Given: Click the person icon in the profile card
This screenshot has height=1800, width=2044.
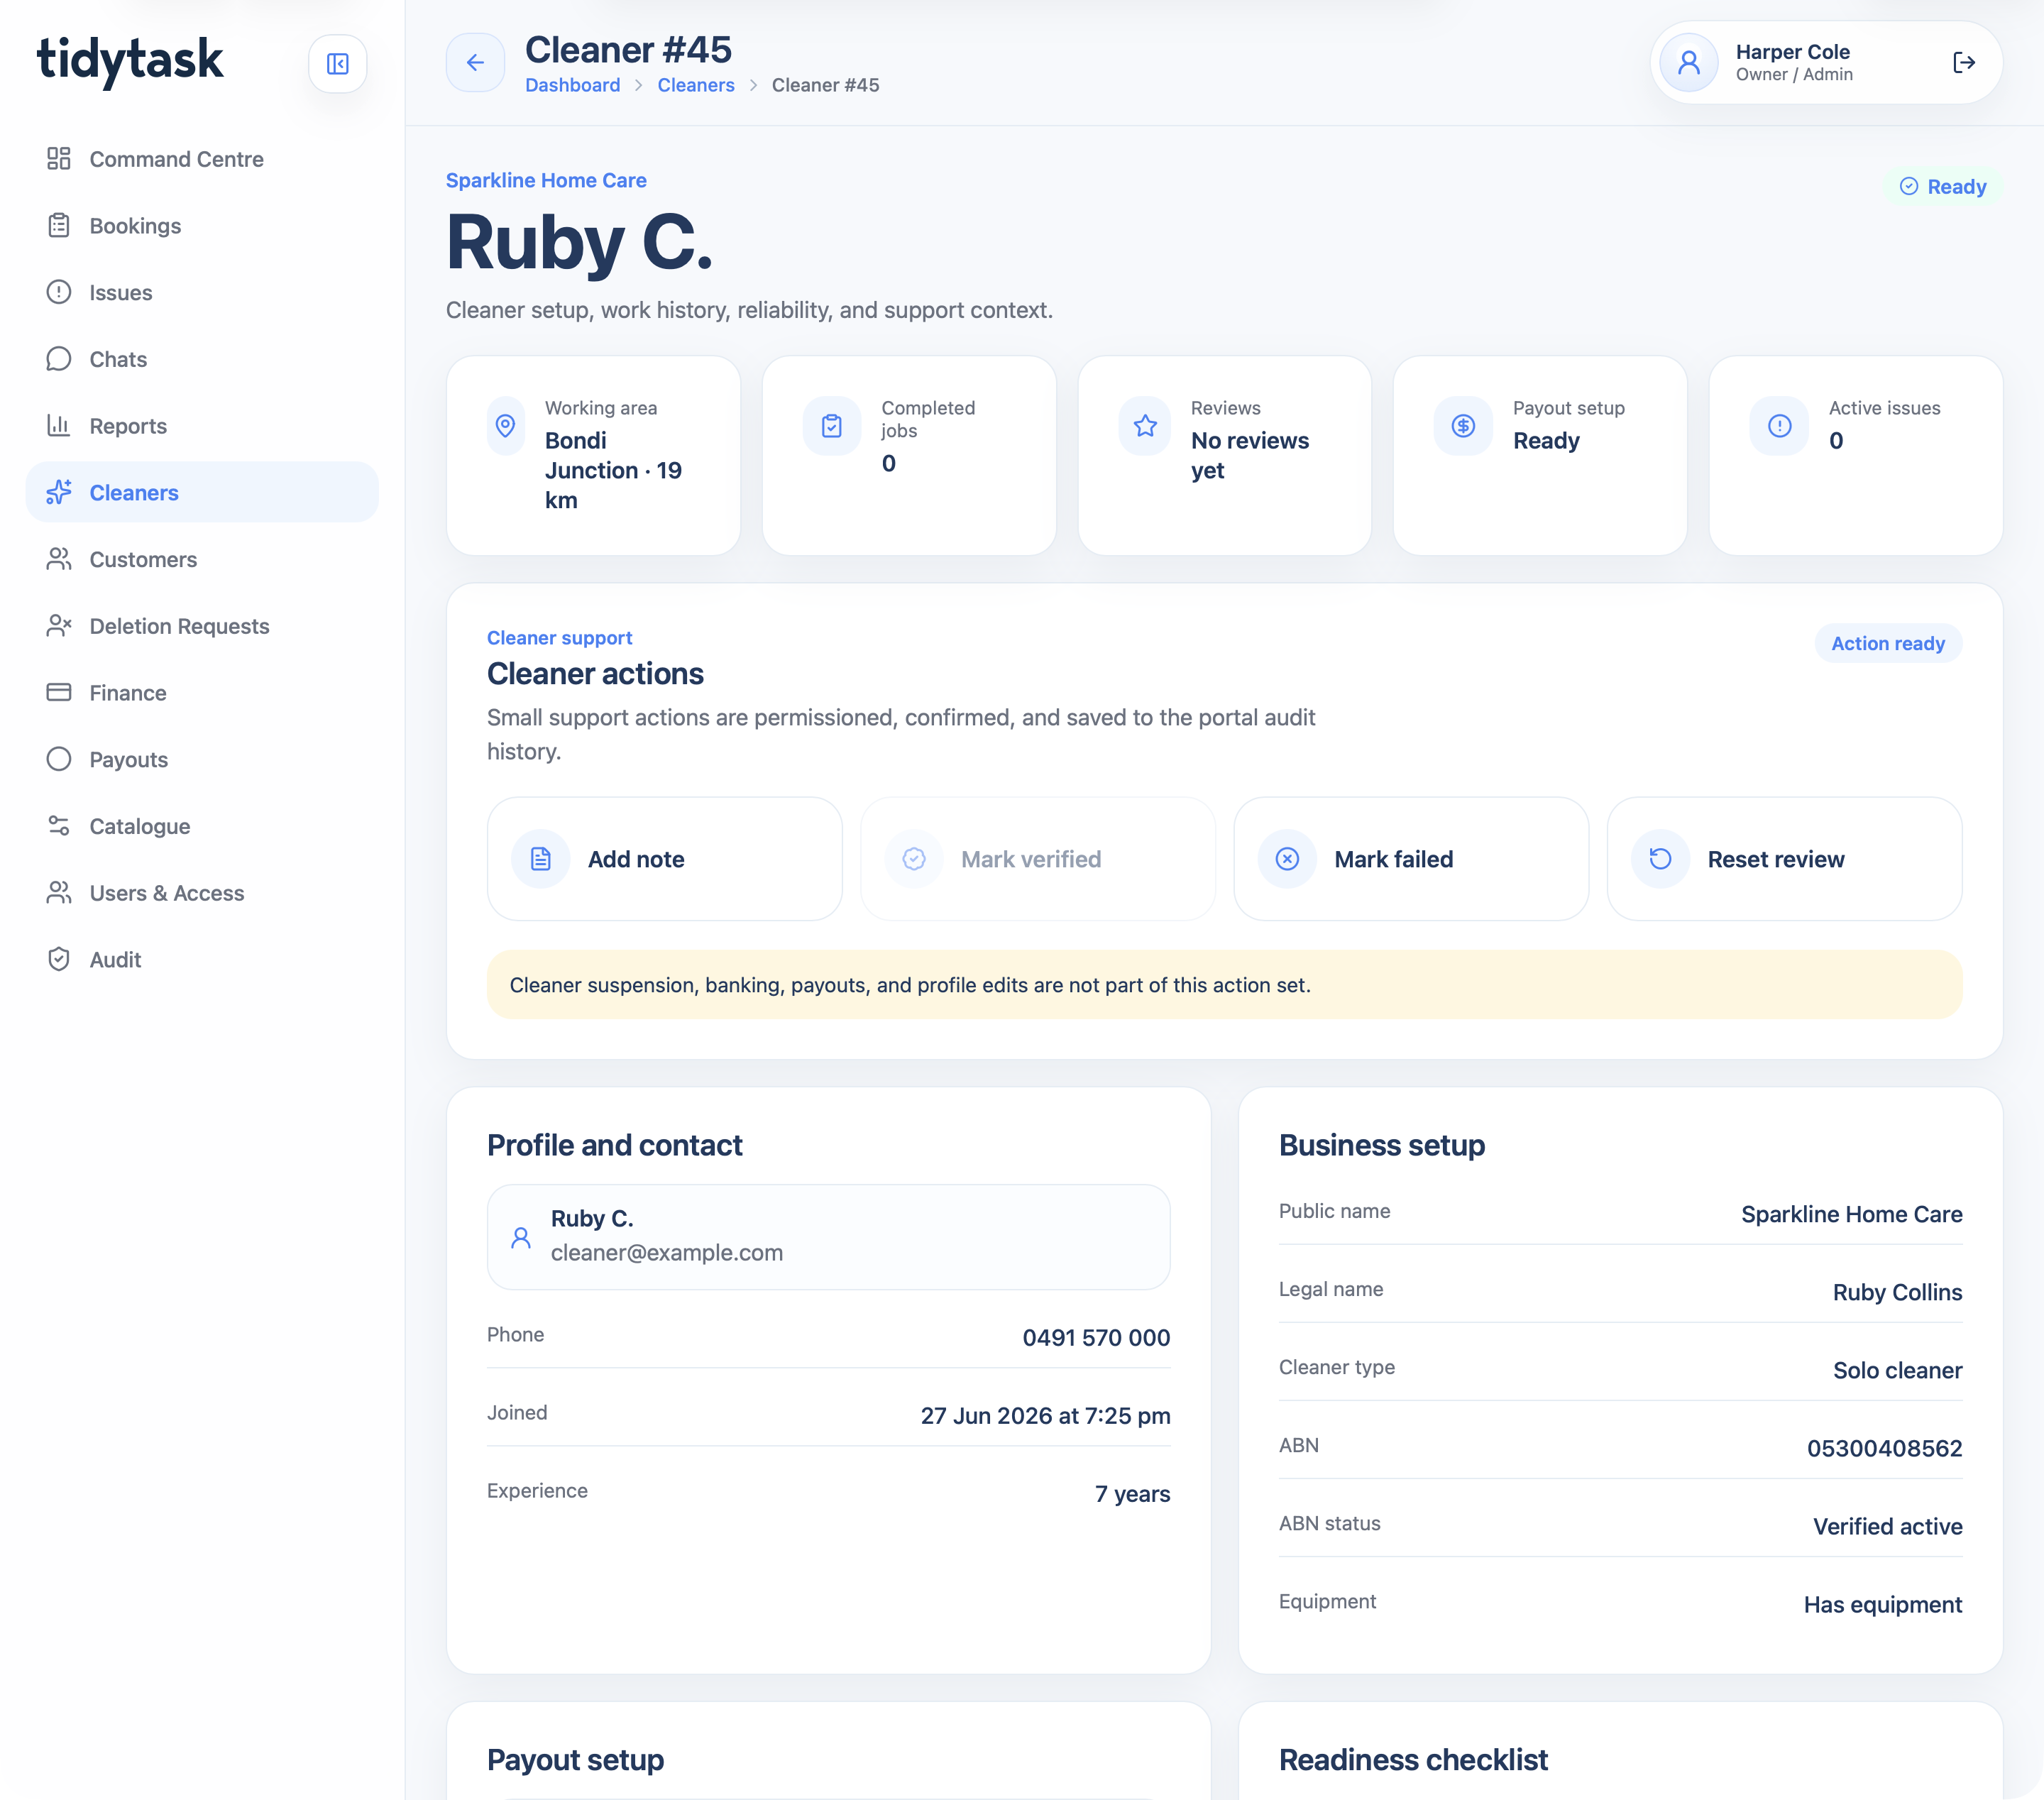Looking at the screenshot, I should pos(521,1237).
